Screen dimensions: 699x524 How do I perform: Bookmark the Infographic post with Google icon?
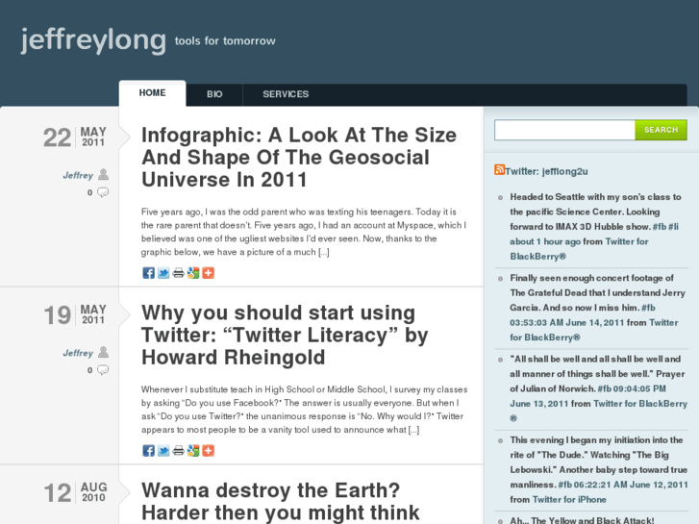(x=193, y=273)
